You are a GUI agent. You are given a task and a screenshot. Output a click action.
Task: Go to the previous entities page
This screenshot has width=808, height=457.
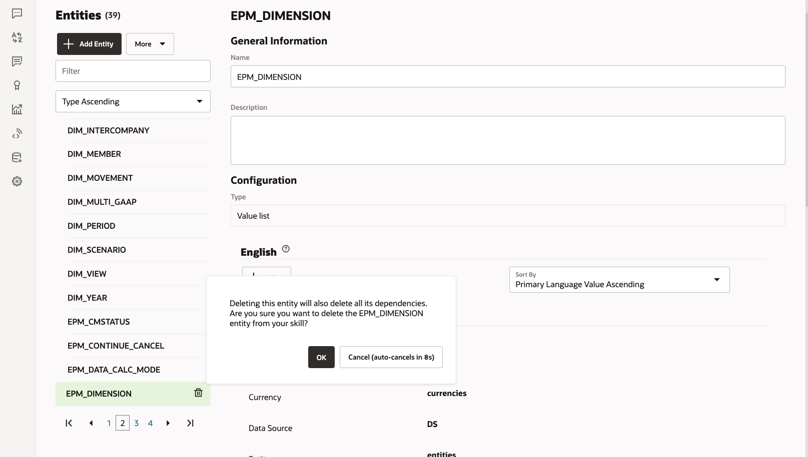click(91, 423)
